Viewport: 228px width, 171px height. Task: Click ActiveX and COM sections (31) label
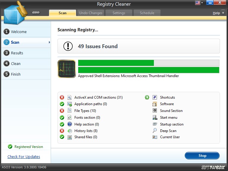(98, 97)
